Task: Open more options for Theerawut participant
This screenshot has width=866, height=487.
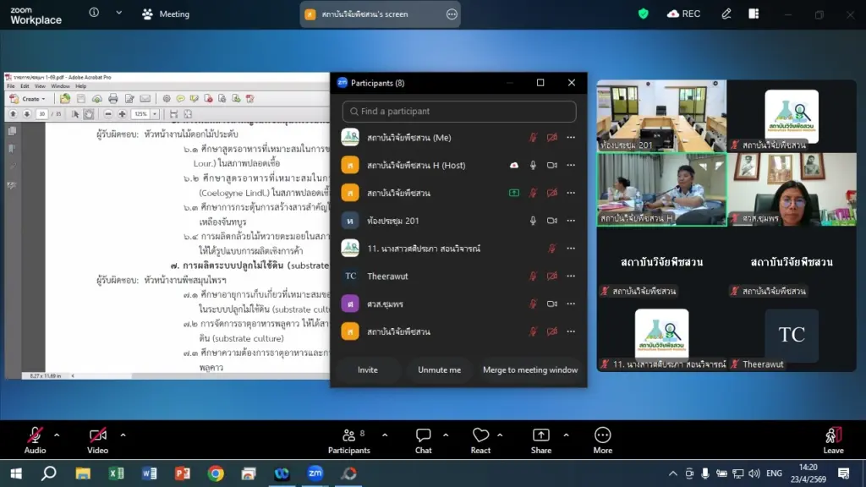Action: tap(571, 276)
